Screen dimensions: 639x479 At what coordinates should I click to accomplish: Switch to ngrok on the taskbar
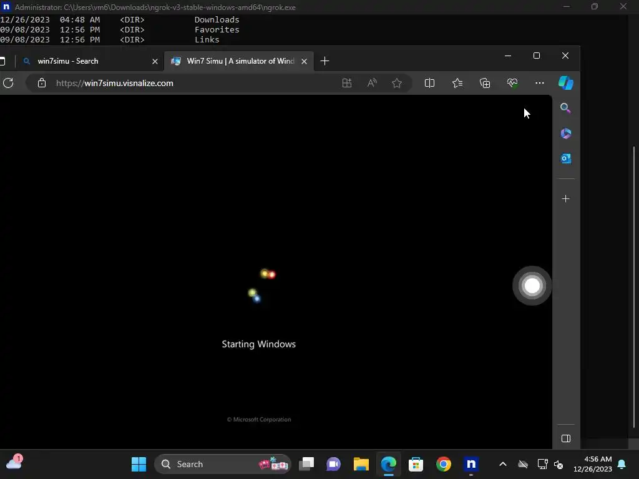471,464
